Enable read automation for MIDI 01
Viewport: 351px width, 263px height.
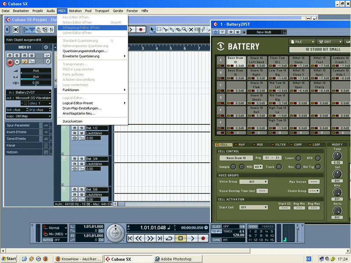[25, 56]
